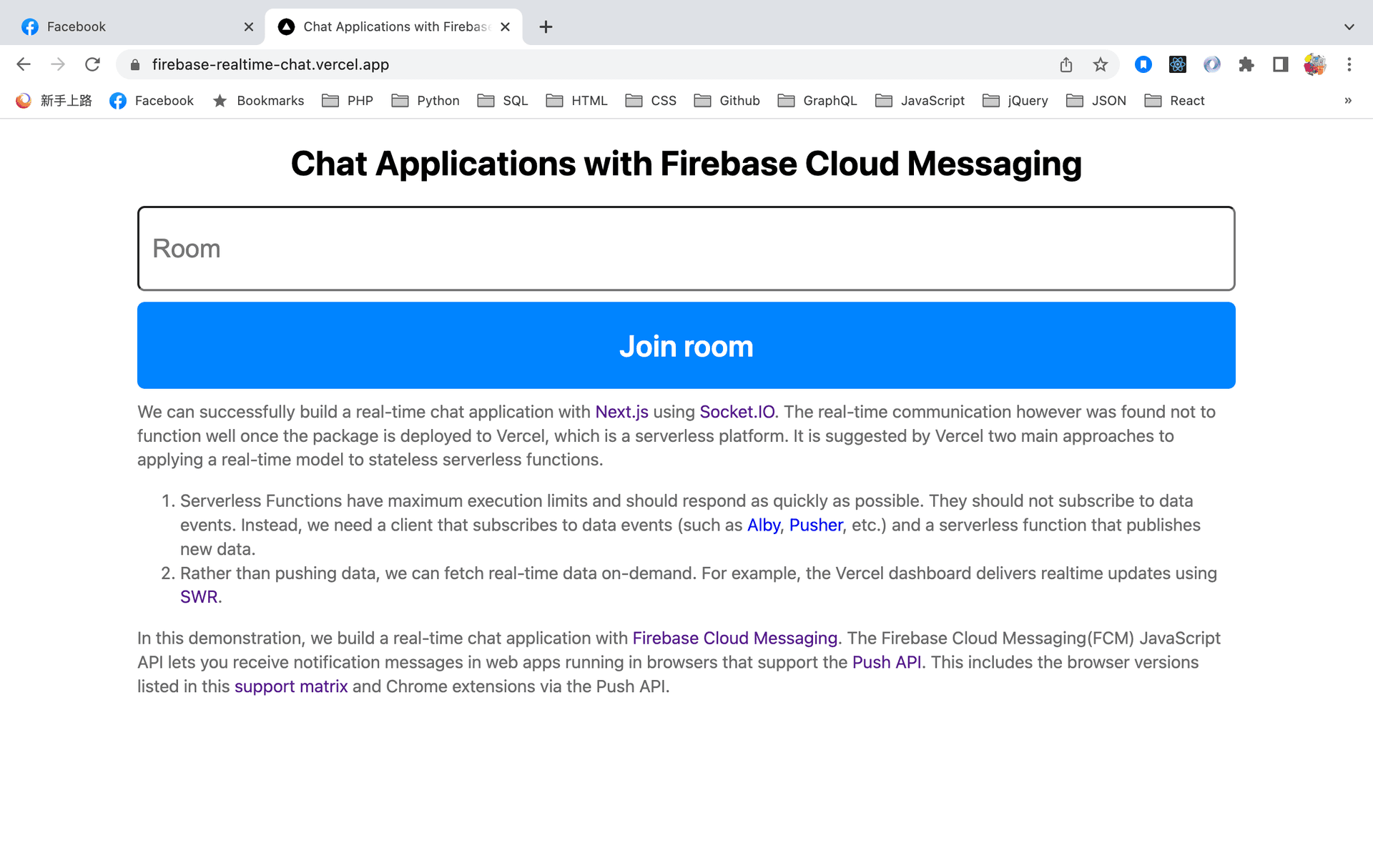Bookmark this tab with star icon

coord(1101,65)
